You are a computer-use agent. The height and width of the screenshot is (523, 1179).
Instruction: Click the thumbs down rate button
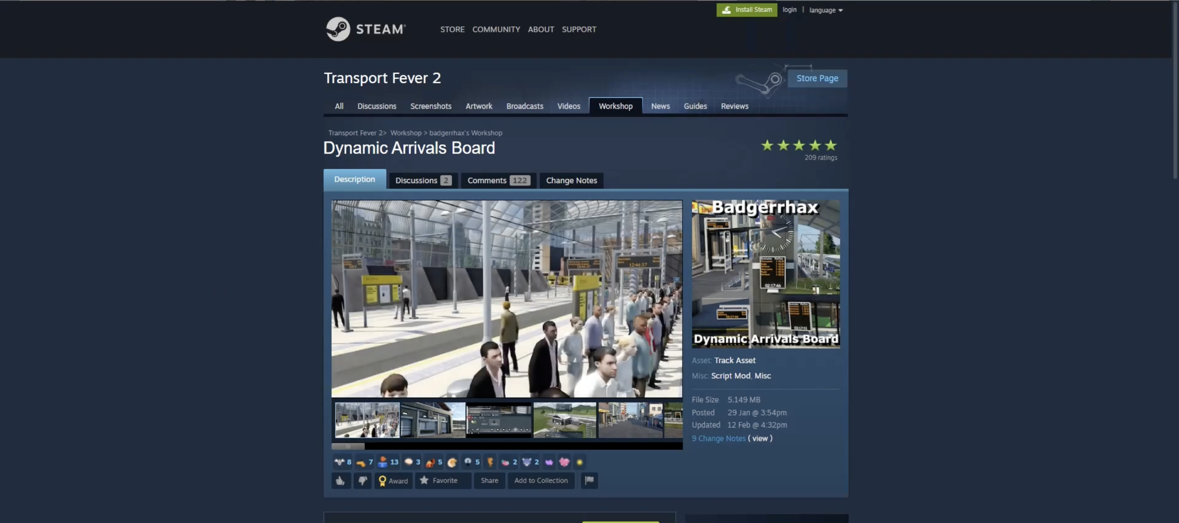click(363, 481)
